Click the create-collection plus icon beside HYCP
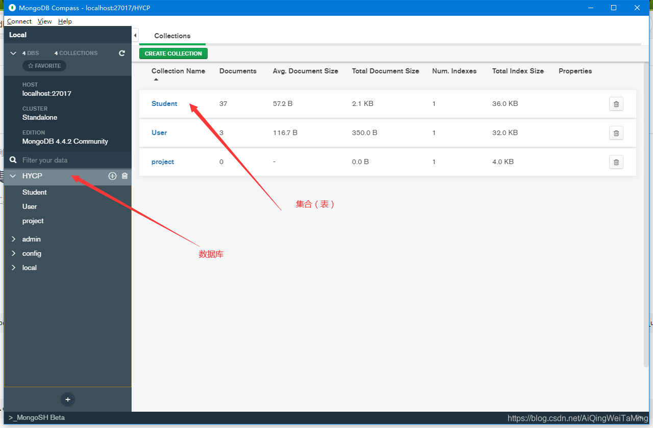 click(x=112, y=176)
